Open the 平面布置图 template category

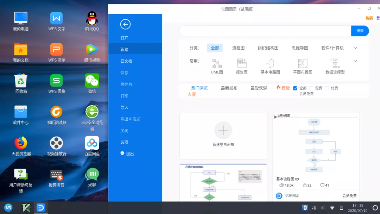tap(303, 67)
